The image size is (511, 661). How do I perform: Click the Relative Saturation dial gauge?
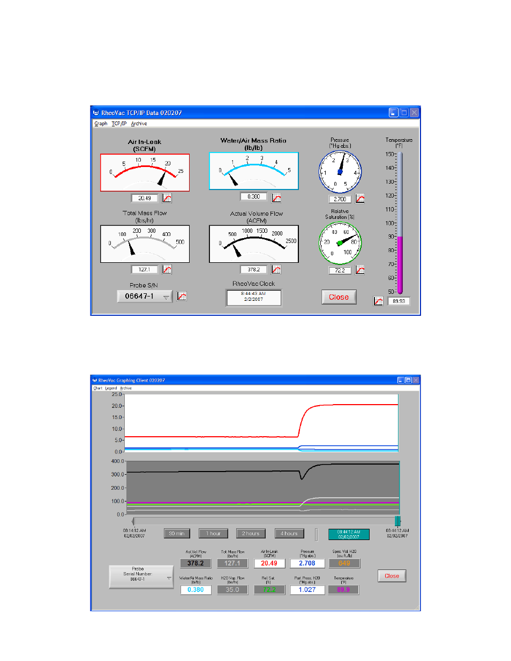pyautogui.click(x=340, y=244)
